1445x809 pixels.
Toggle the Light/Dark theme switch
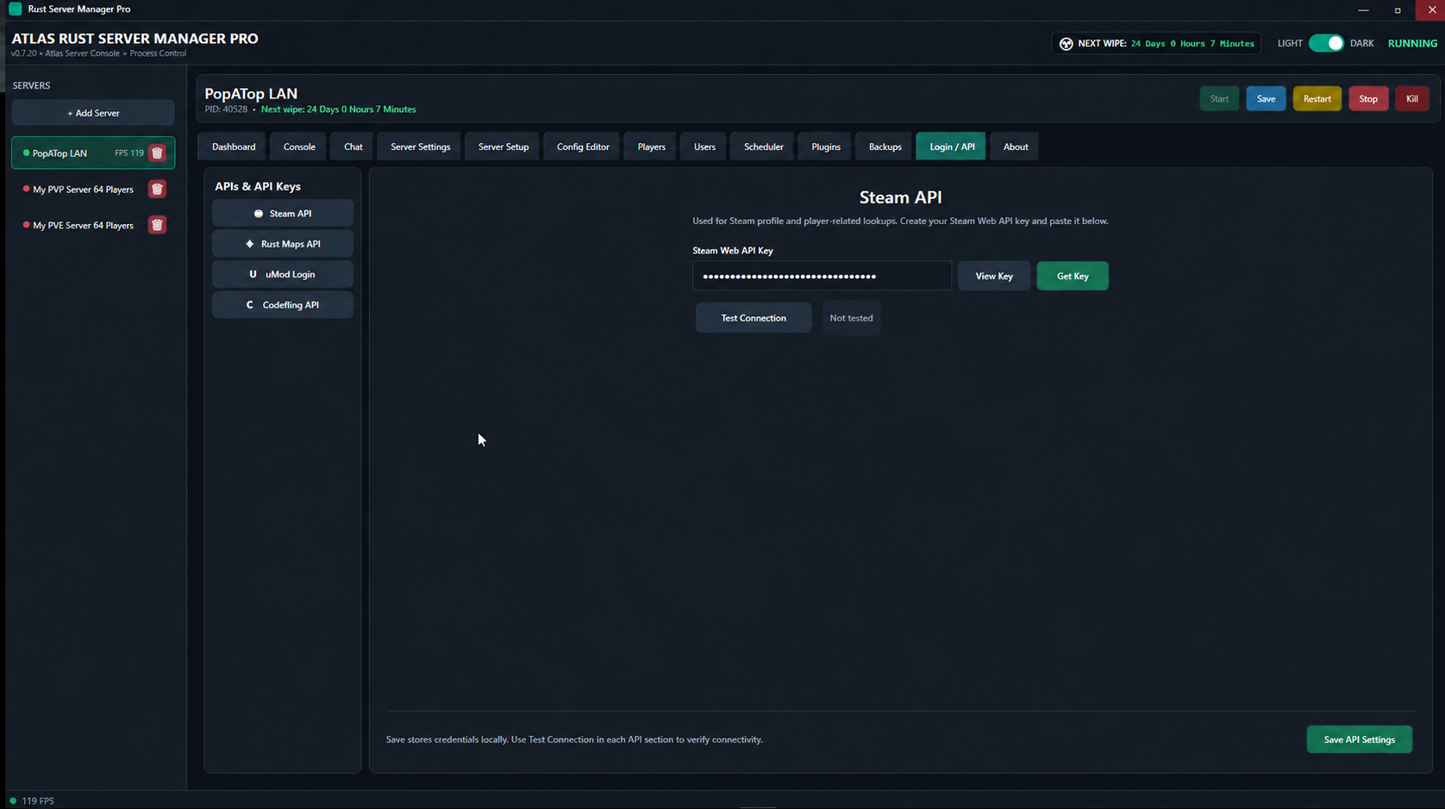pyautogui.click(x=1326, y=43)
